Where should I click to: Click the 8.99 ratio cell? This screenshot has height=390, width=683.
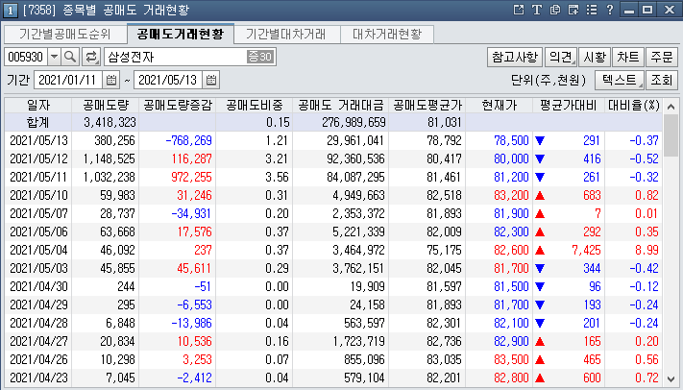(x=633, y=250)
